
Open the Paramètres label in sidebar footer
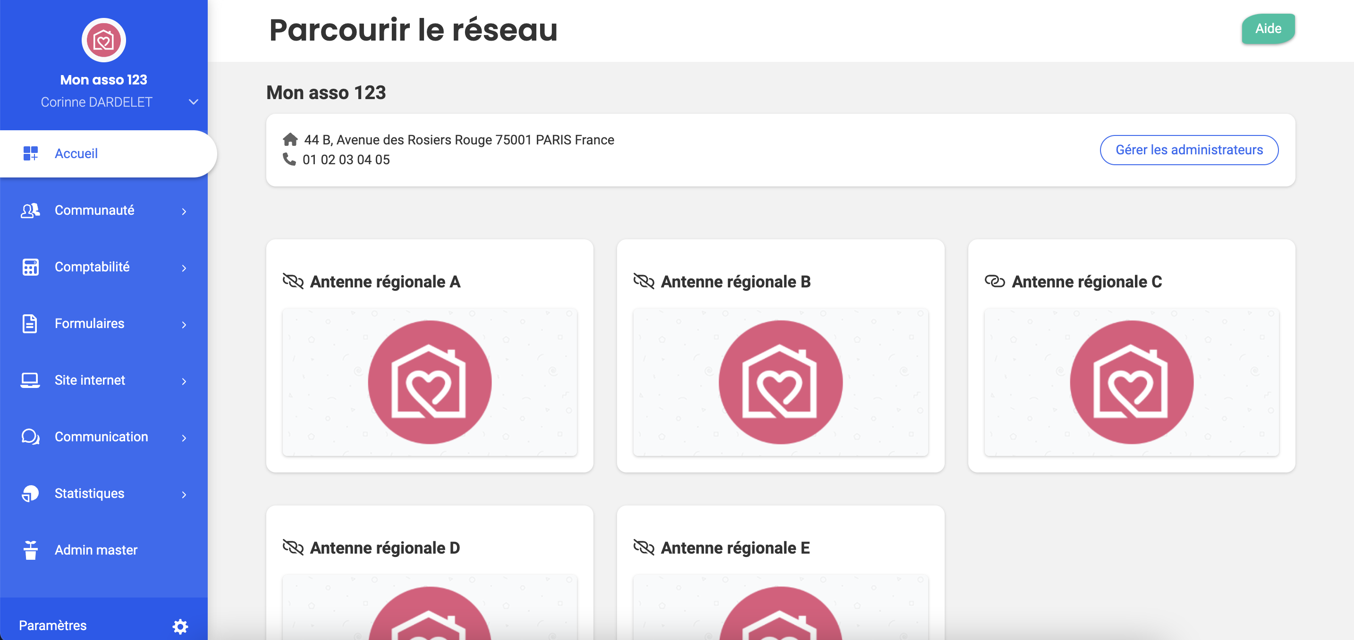52,625
